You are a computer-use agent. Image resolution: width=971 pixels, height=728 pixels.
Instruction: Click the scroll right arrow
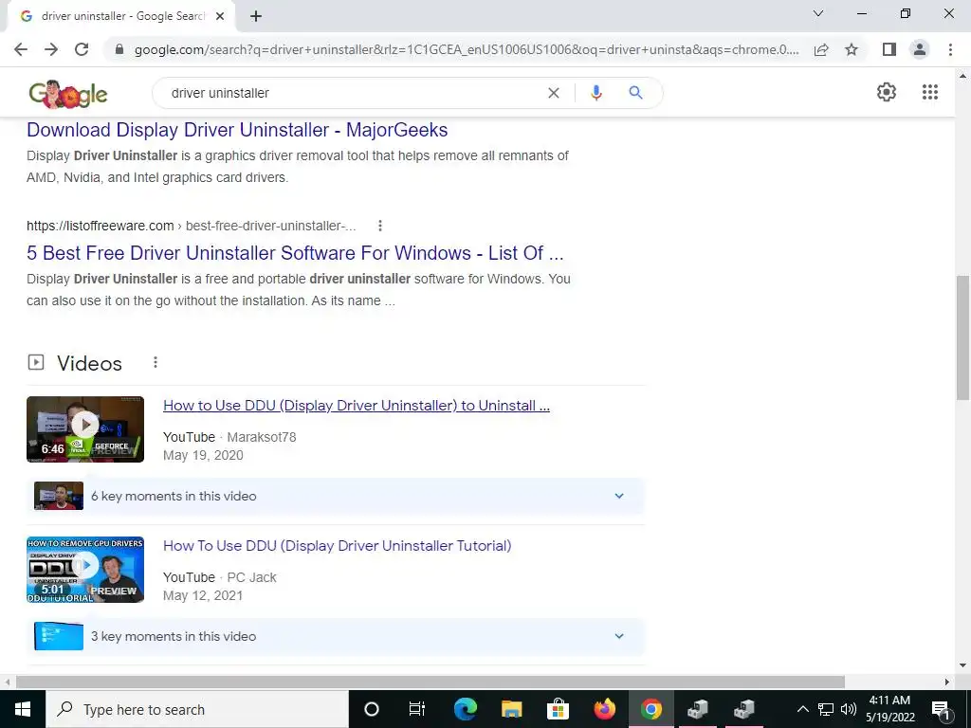point(947,682)
